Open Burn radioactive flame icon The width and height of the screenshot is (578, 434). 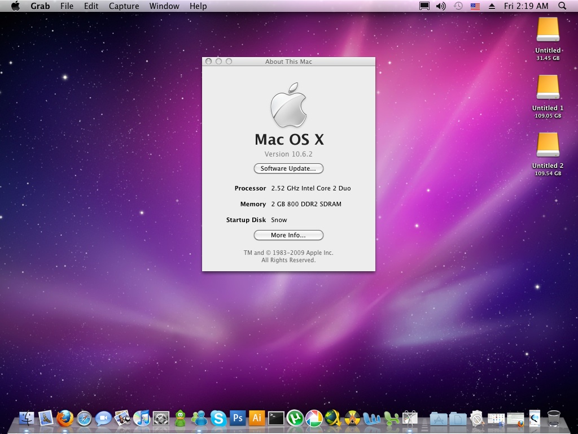click(x=353, y=419)
